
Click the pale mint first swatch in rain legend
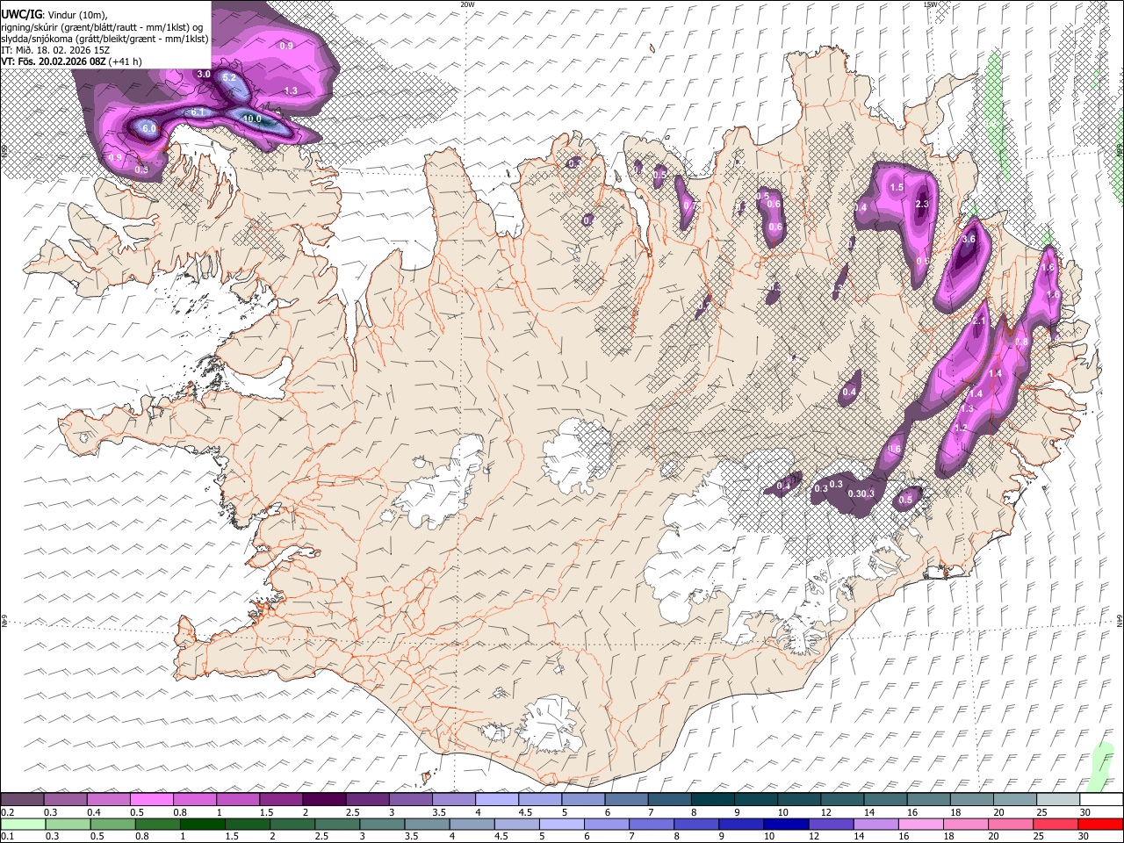(24, 824)
